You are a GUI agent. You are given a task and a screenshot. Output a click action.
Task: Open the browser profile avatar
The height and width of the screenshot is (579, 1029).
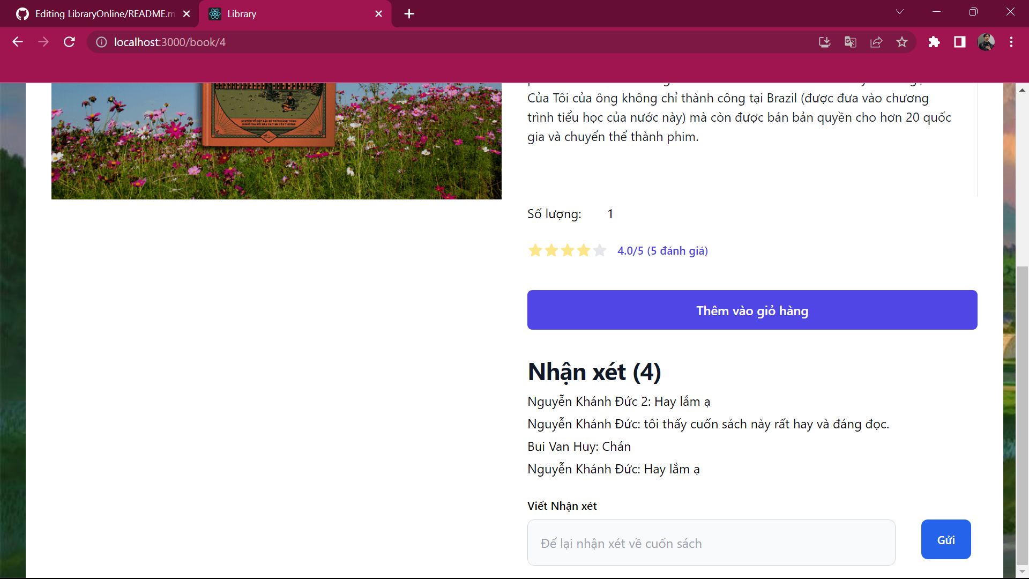coord(987,42)
